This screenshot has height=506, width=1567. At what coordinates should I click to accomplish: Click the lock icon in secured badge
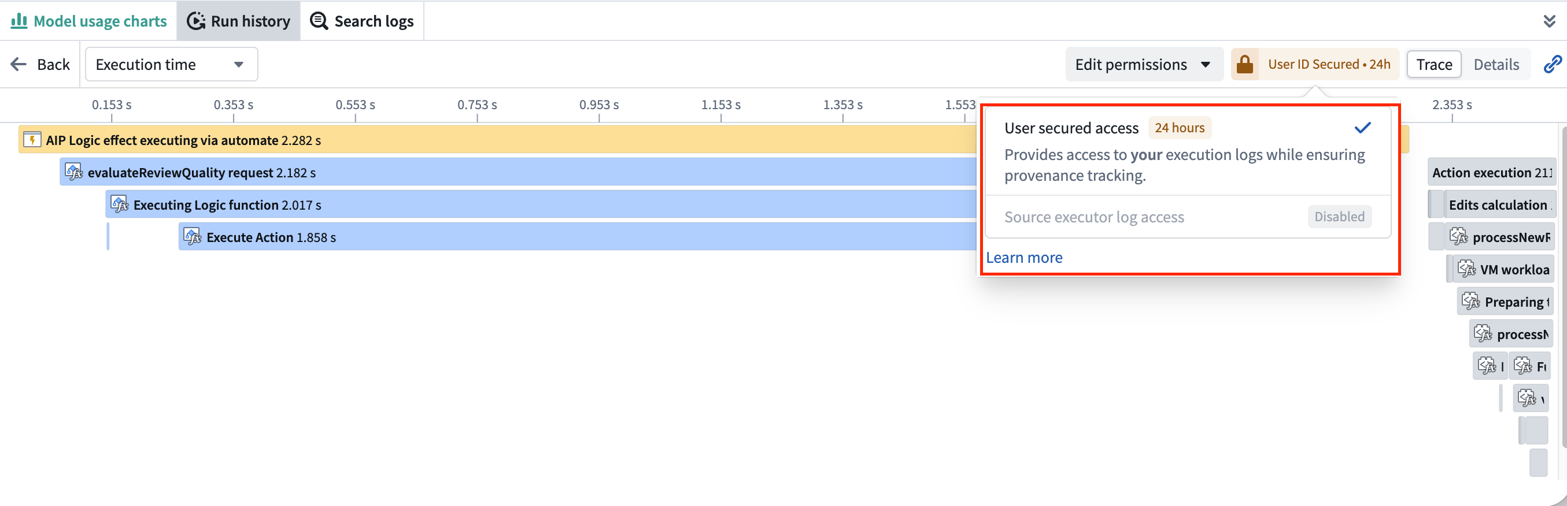pyautogui.click(x=1244, y=64)
